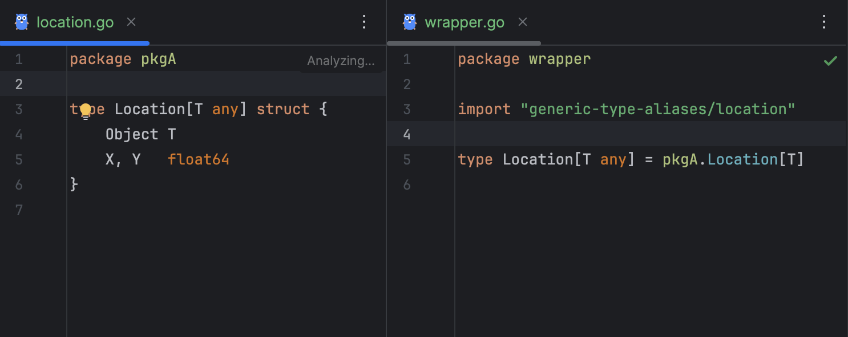
Task: Click the Object T field declaration
Action: click(x=140, y=134)
